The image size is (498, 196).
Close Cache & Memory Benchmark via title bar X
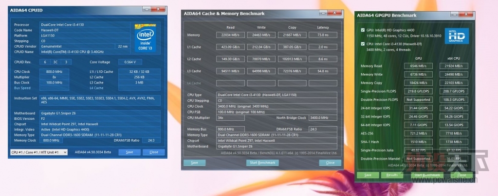[334, 13]
